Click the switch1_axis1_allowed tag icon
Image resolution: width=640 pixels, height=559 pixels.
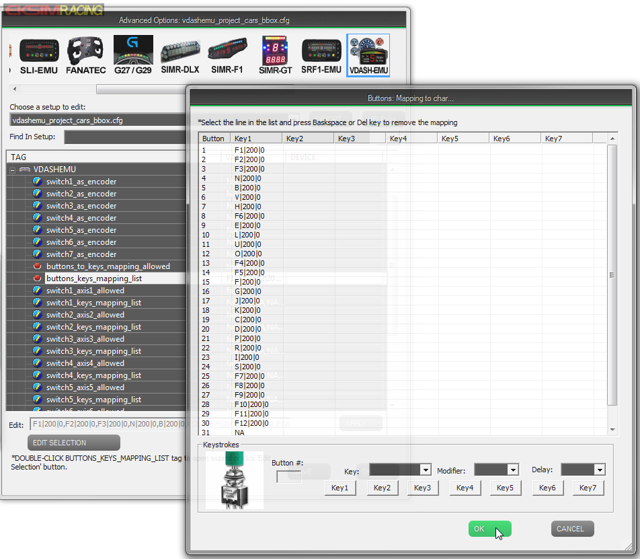point(37,291)
